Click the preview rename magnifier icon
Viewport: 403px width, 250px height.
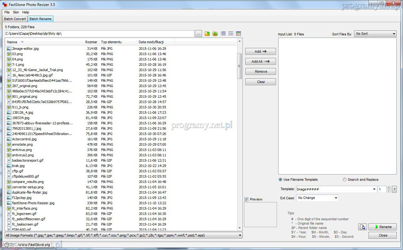[x=363, y=227]
